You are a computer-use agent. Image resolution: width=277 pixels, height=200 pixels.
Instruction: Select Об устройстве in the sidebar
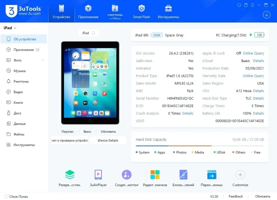pos(24,39)
